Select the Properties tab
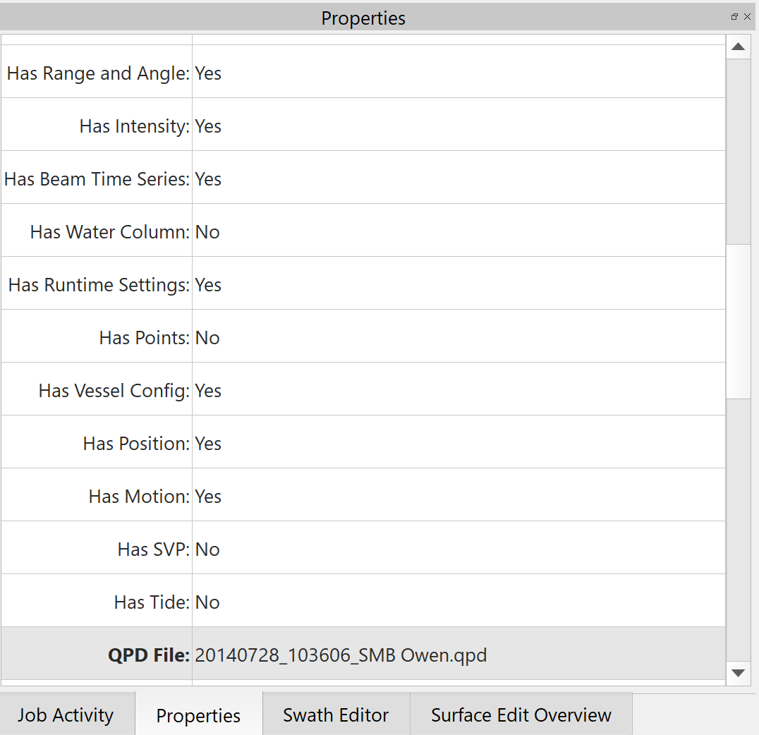The height and width of the screenshot is (735, 759). click(x=198, y=715)
